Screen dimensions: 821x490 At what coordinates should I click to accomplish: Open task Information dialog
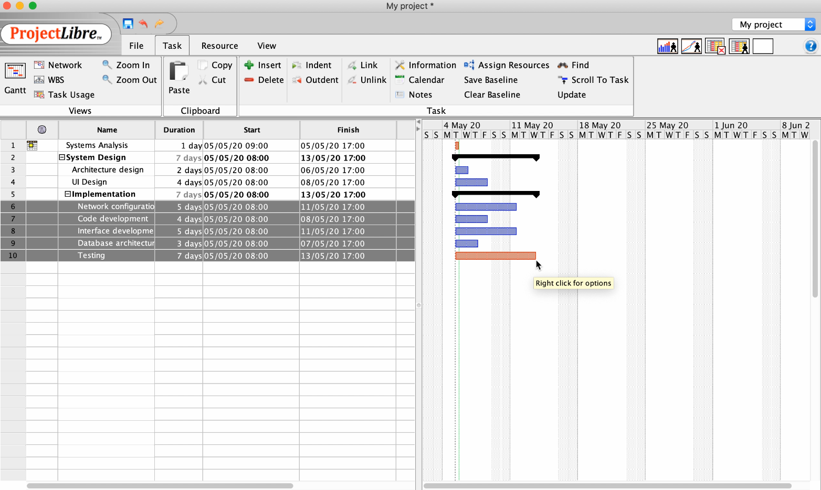tap(425, 65)
